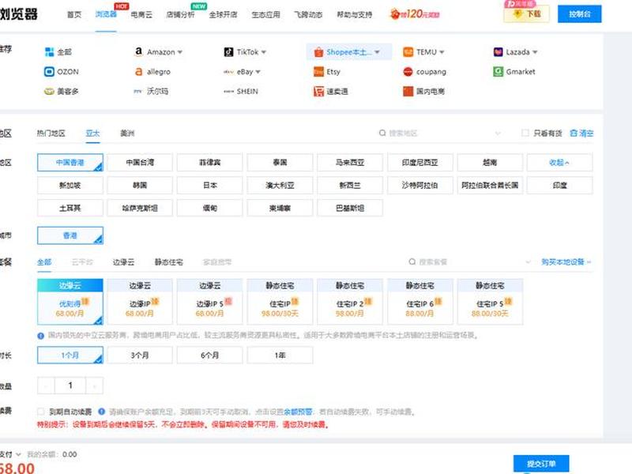Select the SHEIN platform icon
Screen dimensions: 632x474
(x=228, y=92)
